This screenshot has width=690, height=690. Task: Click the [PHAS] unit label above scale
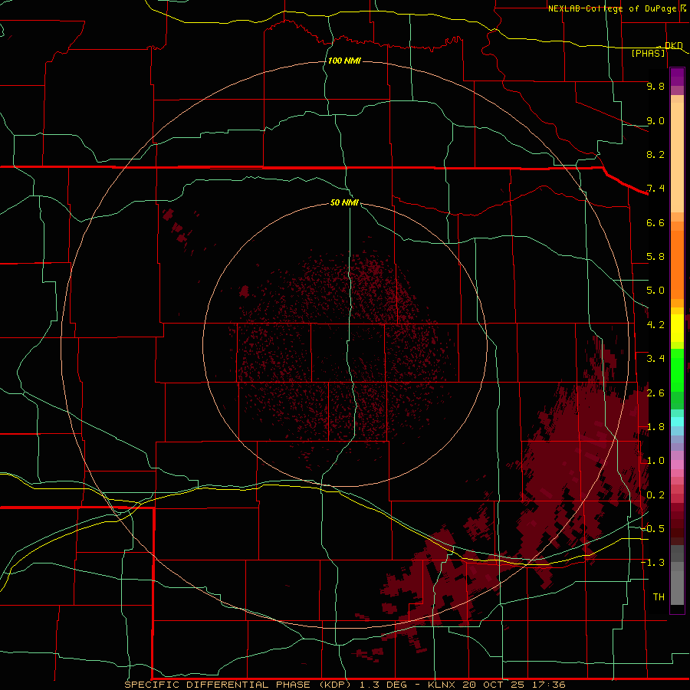648,53
